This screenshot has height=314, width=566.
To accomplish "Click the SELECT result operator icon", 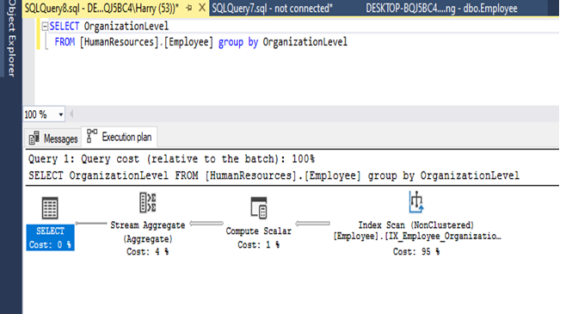I will pos(50,208).
